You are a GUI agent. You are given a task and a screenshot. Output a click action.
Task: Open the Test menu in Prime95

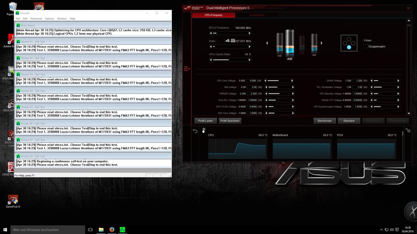point(18,19)
